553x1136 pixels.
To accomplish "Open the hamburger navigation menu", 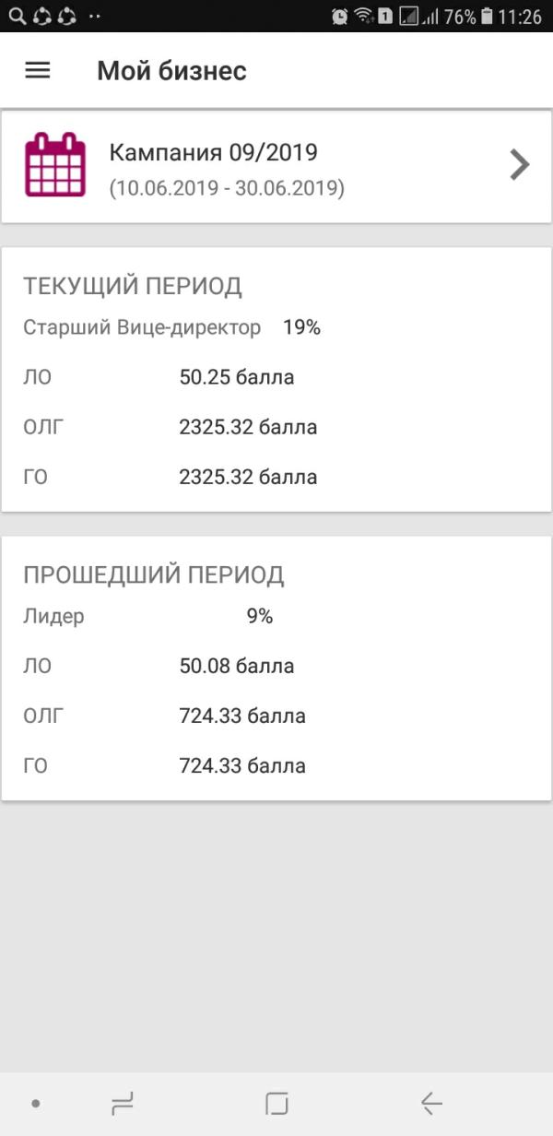I will click(x=38, y=71).
